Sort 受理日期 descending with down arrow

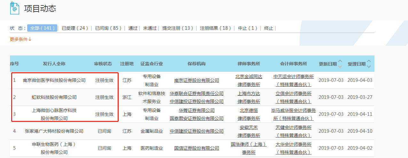point(369,66)
